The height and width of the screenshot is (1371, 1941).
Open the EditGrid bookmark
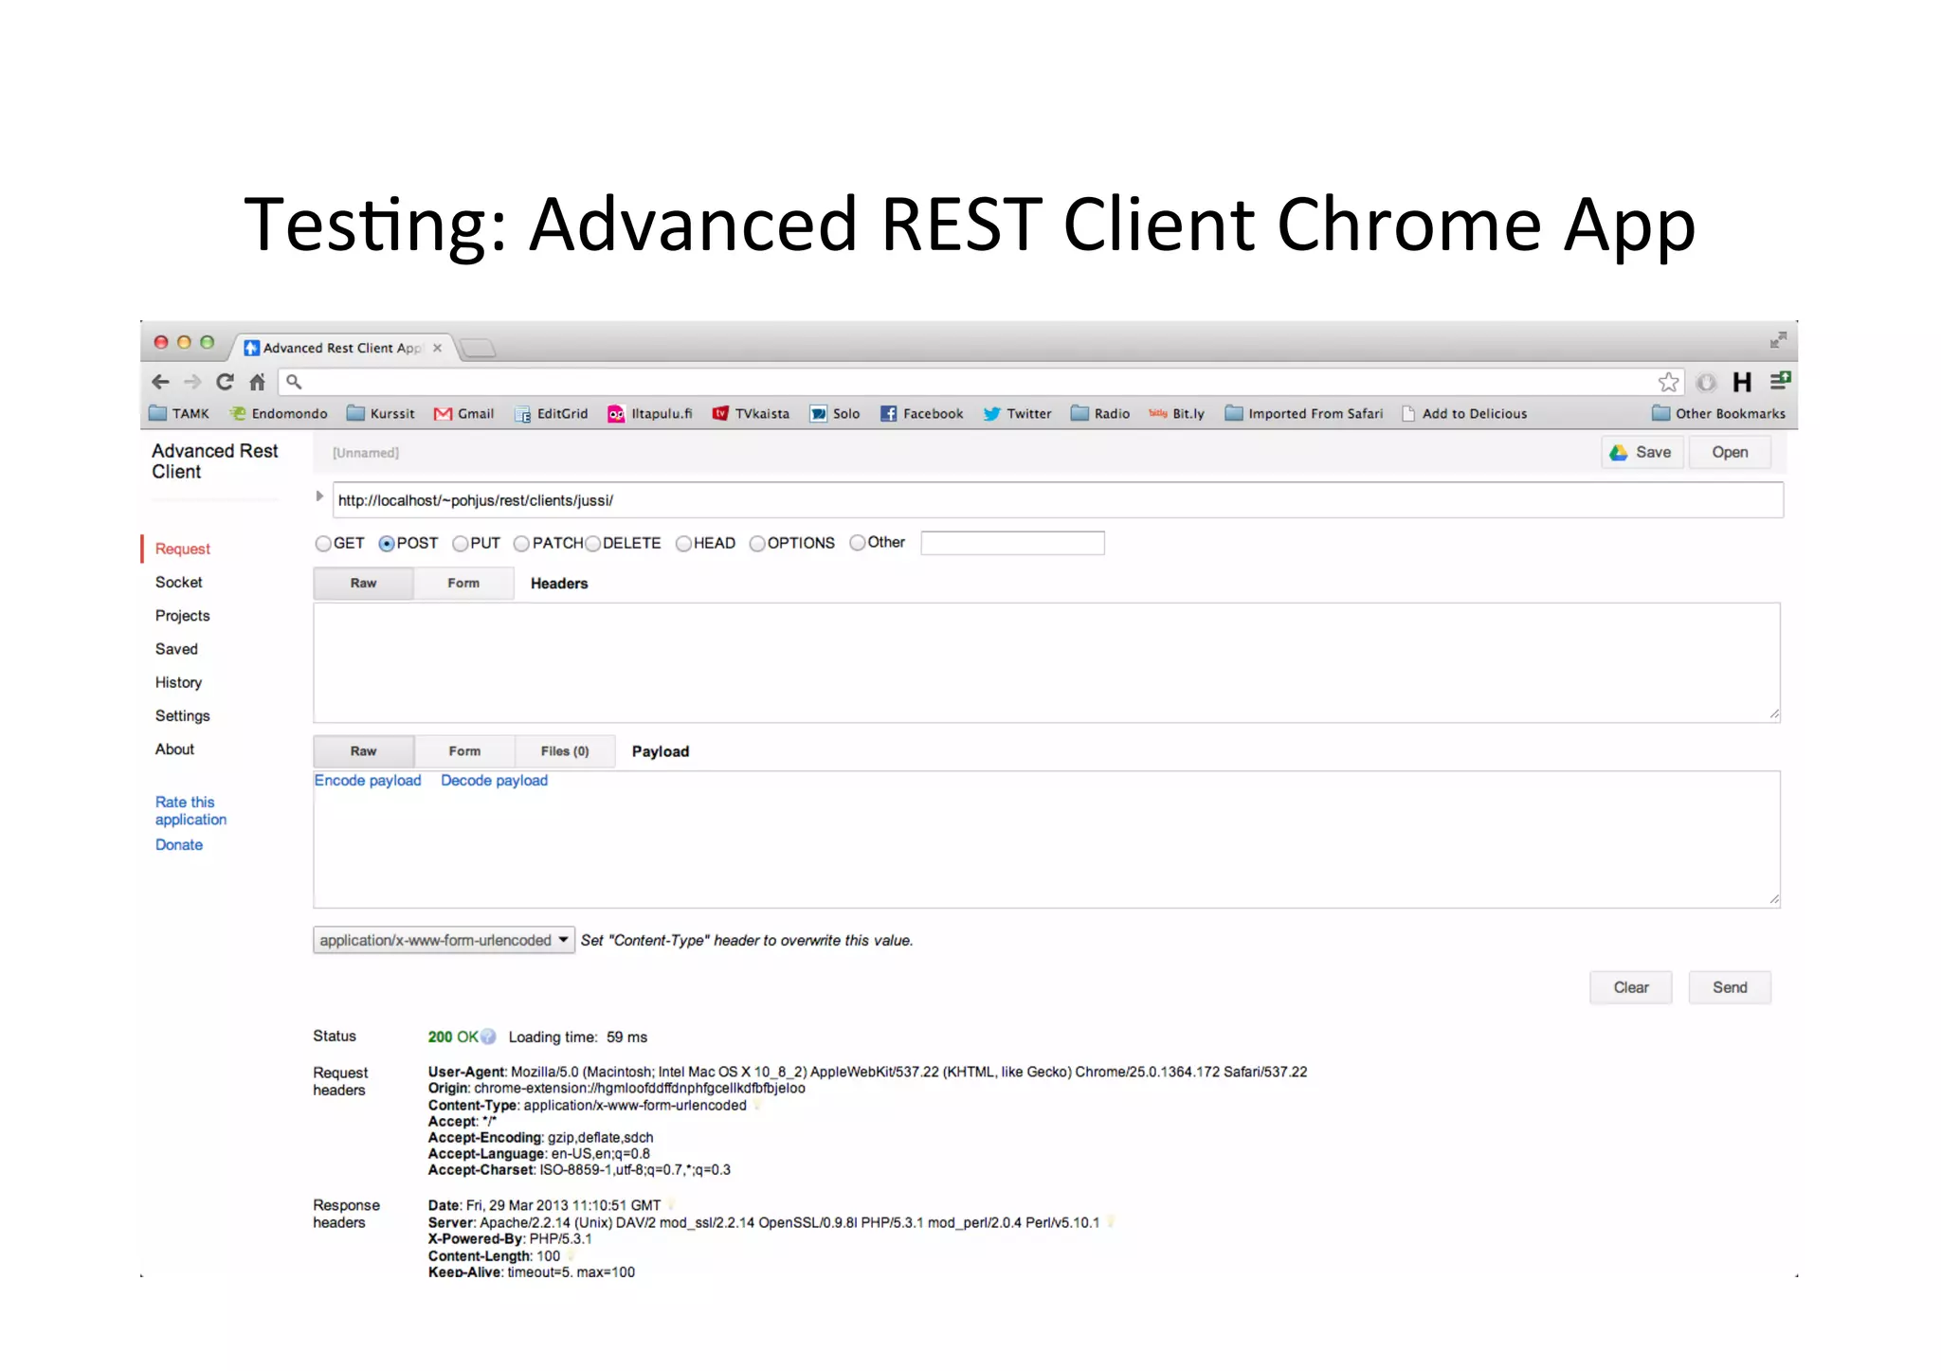552,413
